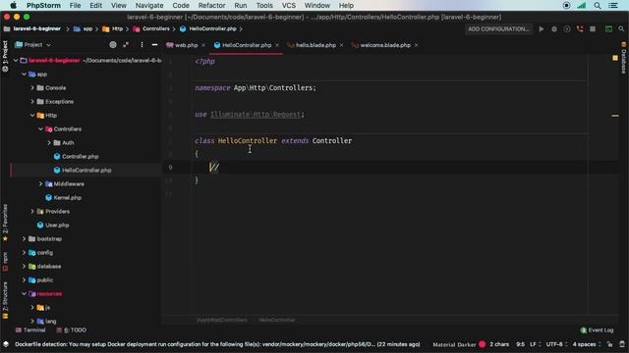Viewport: 629px width, 353px height.
Task: Toggle the 1: Project side tool window
Action: tap(5, 56)
